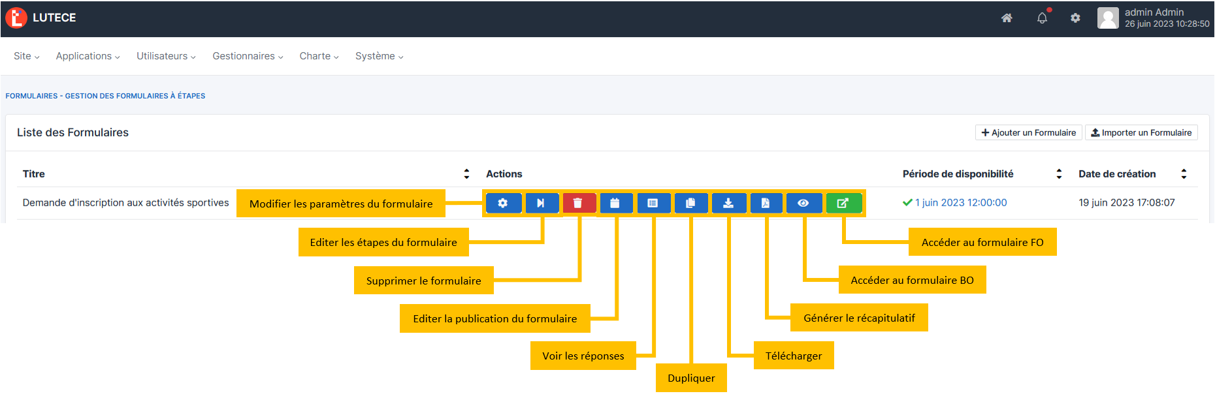Sort the list by Titre column

(x=466, y=174)
